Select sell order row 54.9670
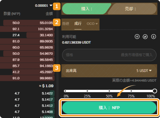The height and width of the screenshot is (118, 160). pyautogui.click(x=27, y=53)
